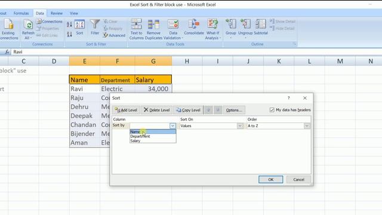The image size is (382, 215).
Task: Confirm the sort with OK
Action: pyautogui.click(x=270, y=179)
